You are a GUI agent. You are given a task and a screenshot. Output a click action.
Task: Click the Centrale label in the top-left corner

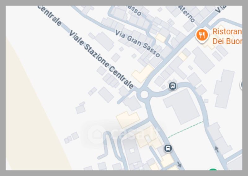50,16
